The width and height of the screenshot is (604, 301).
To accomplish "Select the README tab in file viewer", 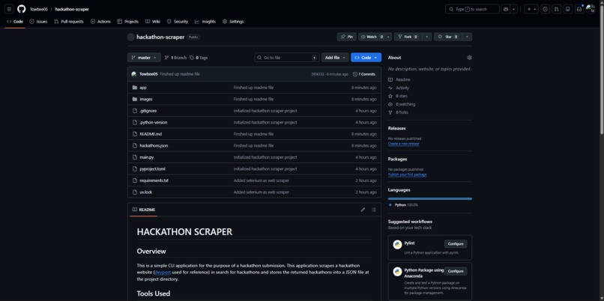I will point(144,210).
